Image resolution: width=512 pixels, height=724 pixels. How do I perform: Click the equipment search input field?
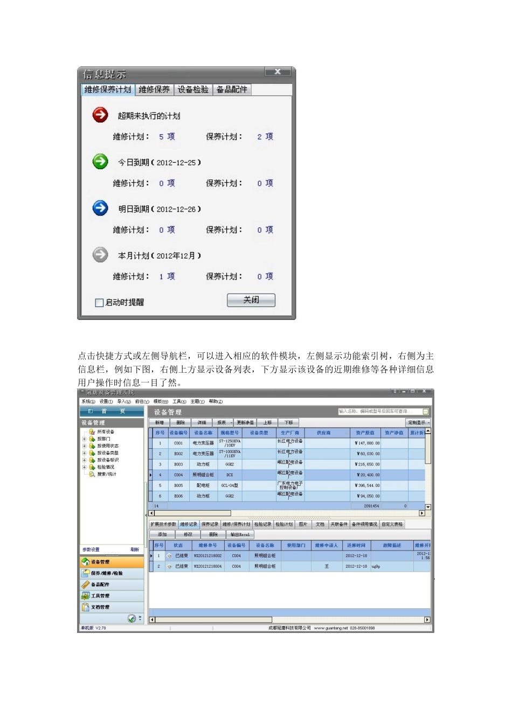coord(380,412)
